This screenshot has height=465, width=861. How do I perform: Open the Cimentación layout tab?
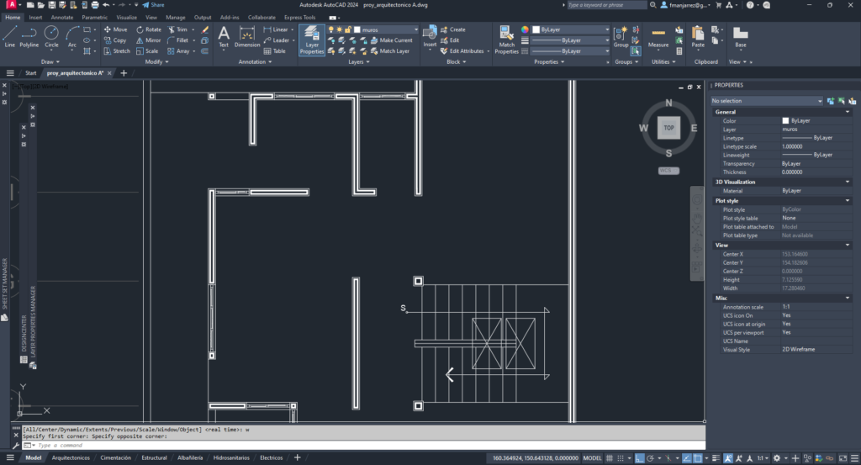point(115,458)
